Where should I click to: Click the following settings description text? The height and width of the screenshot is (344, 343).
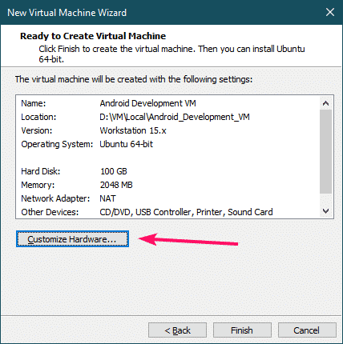[134, 79]
